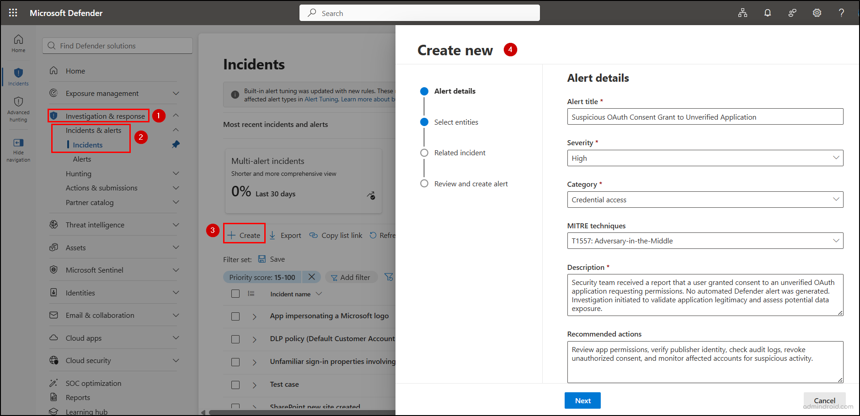Image resolution: width=860 pixels, height=416 pixels.
Task: Click the Email & collaboration envelope icon
Action: pyautogui.click(x=53, y=315)
